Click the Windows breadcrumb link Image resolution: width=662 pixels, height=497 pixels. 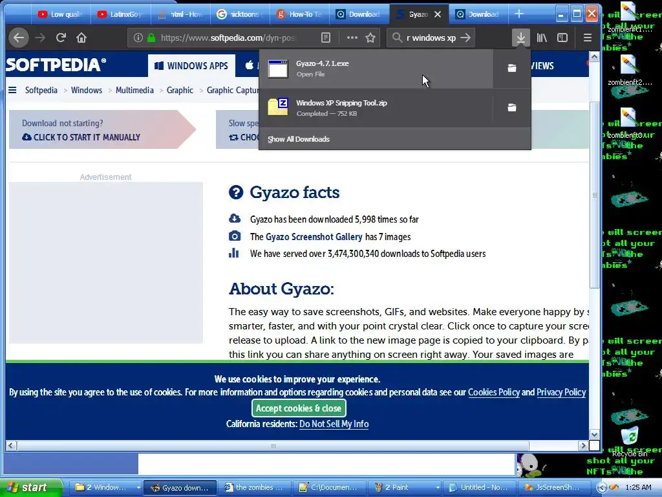(x=87, y=90)
